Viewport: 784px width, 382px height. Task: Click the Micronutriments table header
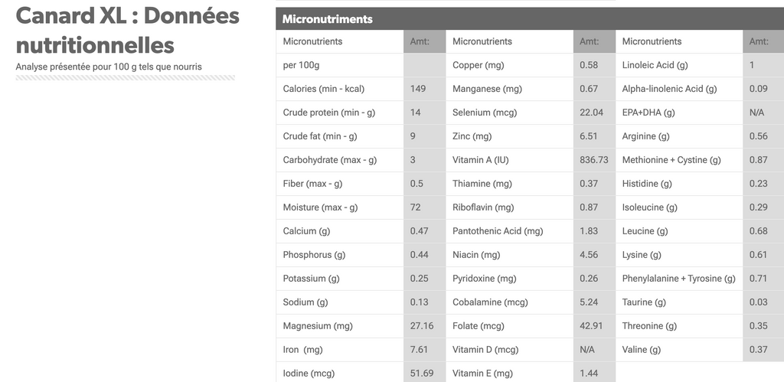(530, 19)
